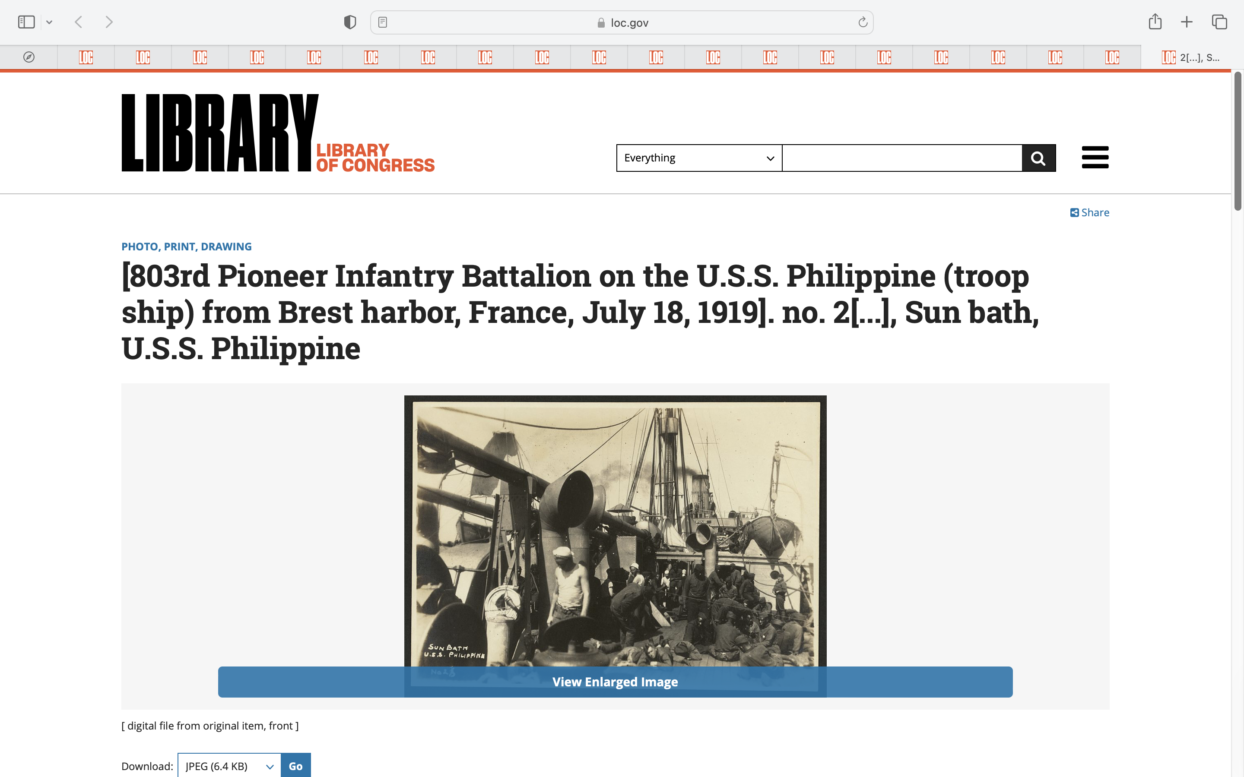Expand the Everything search scope dropdown
This screenshot has height=777, width=1244.
point(698,158)
